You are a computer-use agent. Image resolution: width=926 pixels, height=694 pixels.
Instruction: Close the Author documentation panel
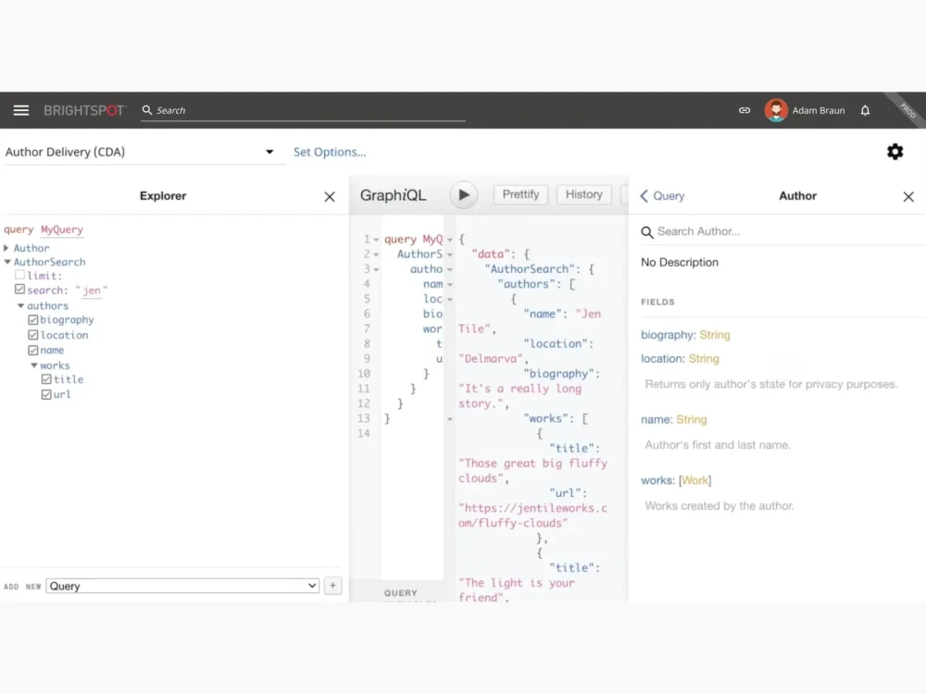[x=908, y=196]
